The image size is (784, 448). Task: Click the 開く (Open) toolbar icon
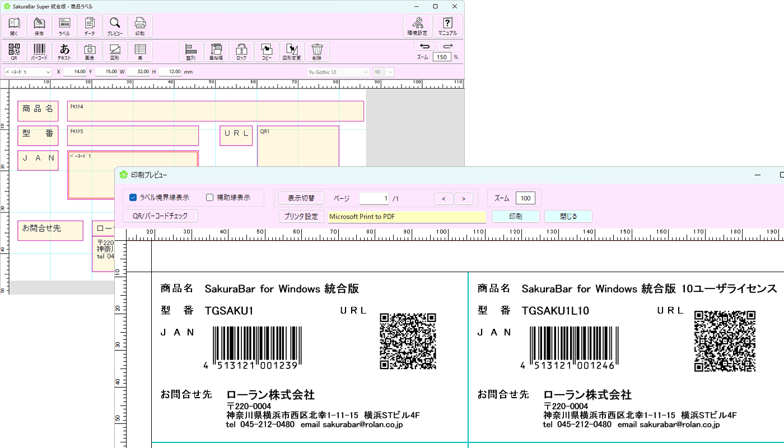point(14,26)
